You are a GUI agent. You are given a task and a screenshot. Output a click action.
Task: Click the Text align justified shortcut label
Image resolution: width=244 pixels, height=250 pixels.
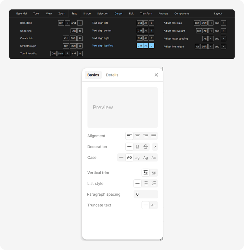[103, 46]
